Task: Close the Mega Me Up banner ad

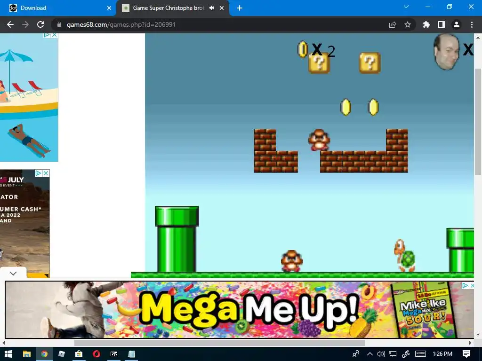Action: (472, 285)
